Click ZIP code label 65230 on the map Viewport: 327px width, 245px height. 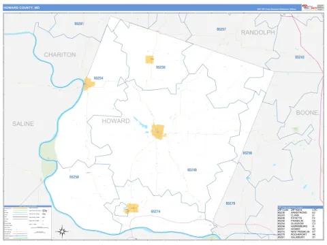pos(161,67)
